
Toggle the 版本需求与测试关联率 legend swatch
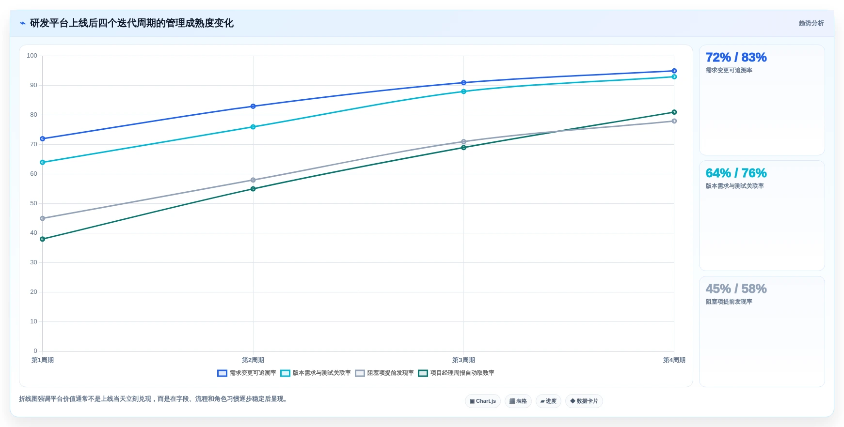pos(285,373)
